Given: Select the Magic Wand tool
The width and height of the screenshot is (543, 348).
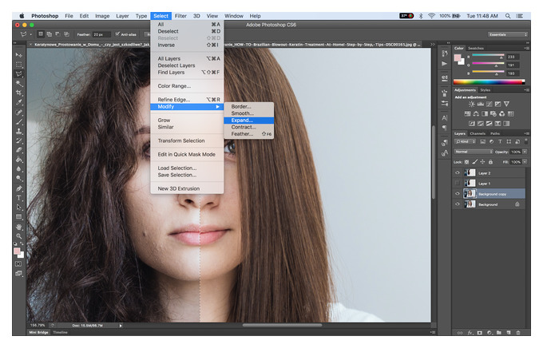Looking at the screenshot, I should (x=19, y=84).
